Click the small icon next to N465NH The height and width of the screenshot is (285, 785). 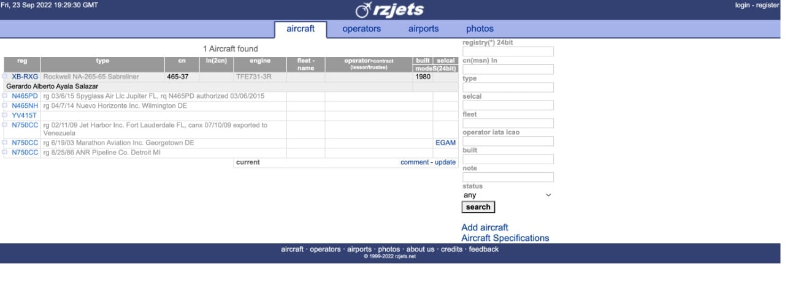pyautogui.click(x=5, y=105)
